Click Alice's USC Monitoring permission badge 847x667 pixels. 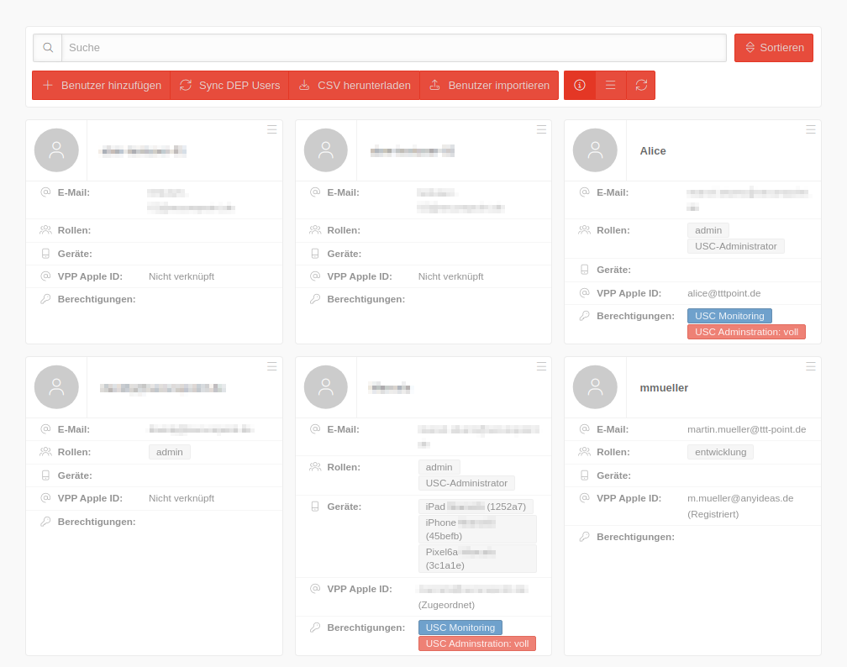(729, 316)
